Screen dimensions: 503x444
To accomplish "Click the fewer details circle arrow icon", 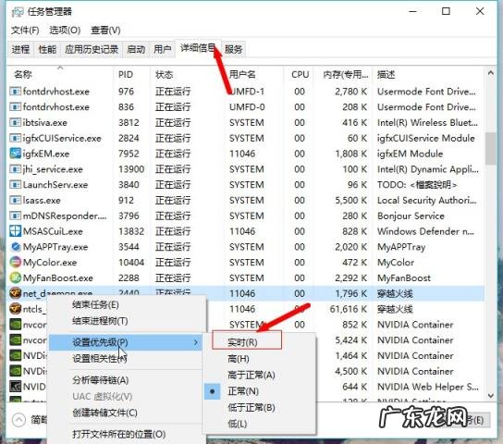I will click(x=18, y=420).
